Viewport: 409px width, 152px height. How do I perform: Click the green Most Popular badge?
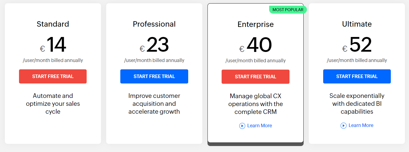288,10
